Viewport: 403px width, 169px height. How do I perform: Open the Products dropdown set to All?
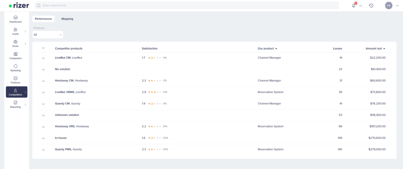pos(48,35)
